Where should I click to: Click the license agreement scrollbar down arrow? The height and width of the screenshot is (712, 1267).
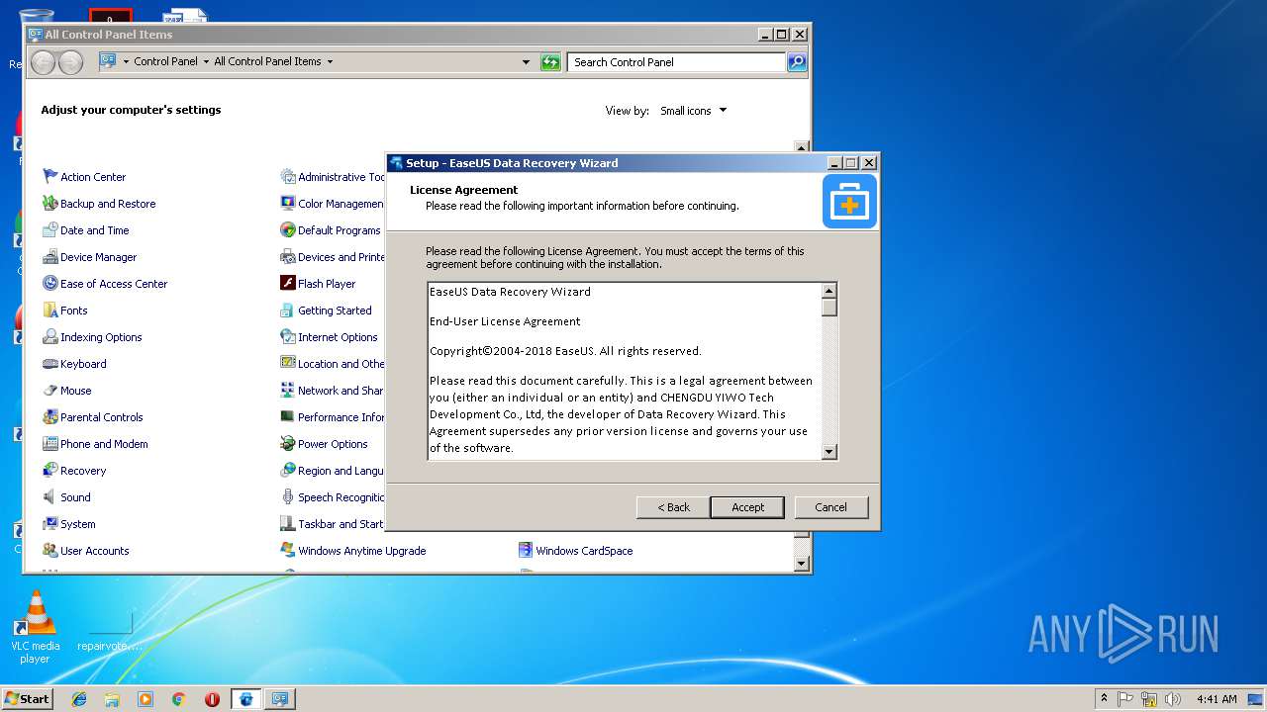[x=829, y=452]
